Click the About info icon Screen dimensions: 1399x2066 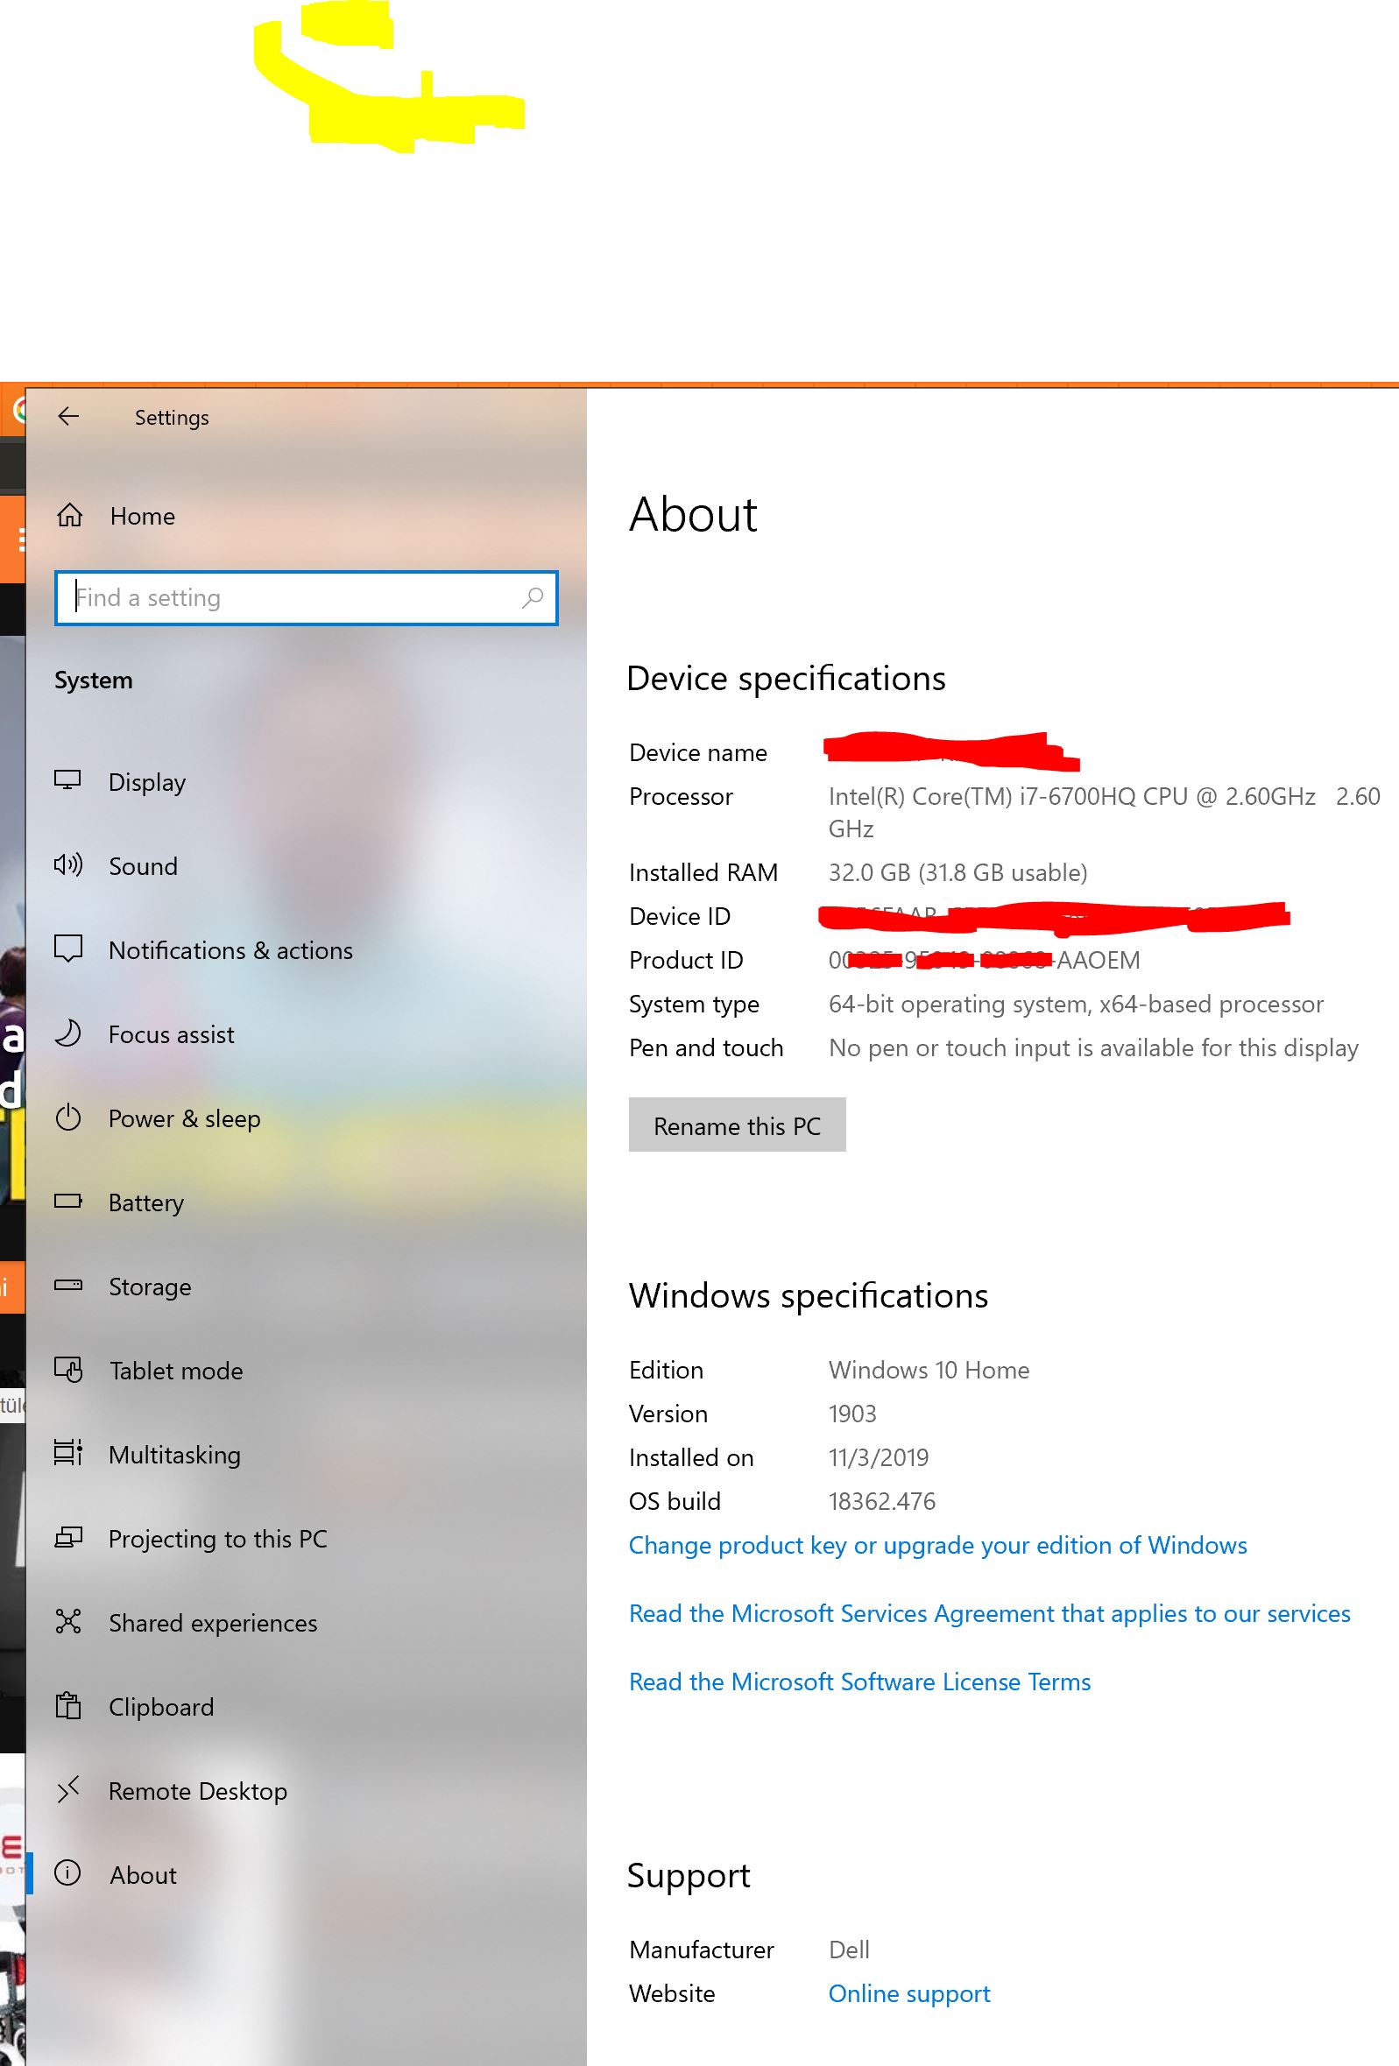coord(67,1873)
